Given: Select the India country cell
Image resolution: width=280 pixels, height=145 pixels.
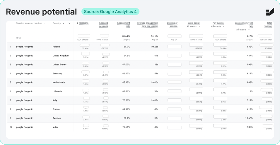Looking at the screenshot, I should click(x=55, y=127).
